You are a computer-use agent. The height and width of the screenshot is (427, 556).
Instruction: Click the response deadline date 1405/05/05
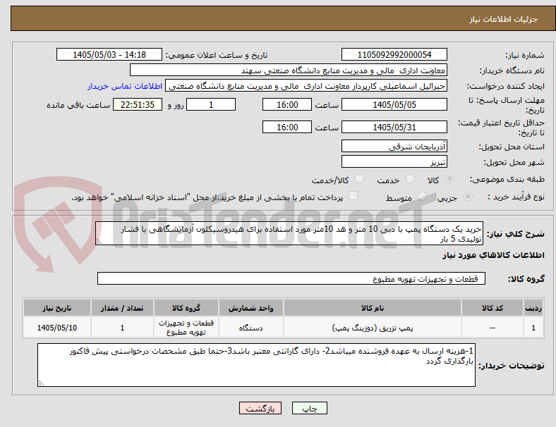(394, 105)
